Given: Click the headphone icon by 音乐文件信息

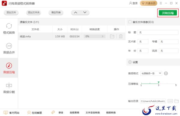Looking at the screenshot, I should 130,22.
